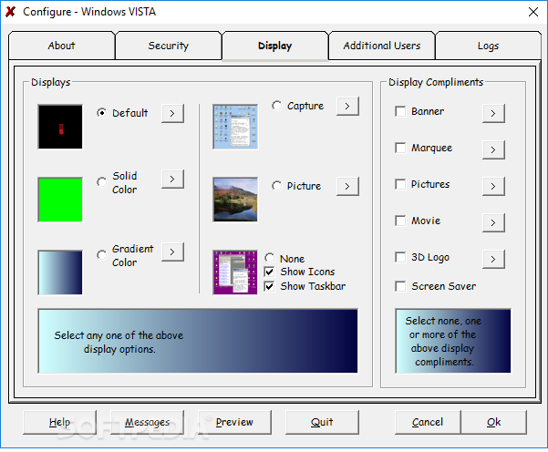The image size is (548, 452).
Task: Open the Picture options arrow button
Action: coord(347,186)
